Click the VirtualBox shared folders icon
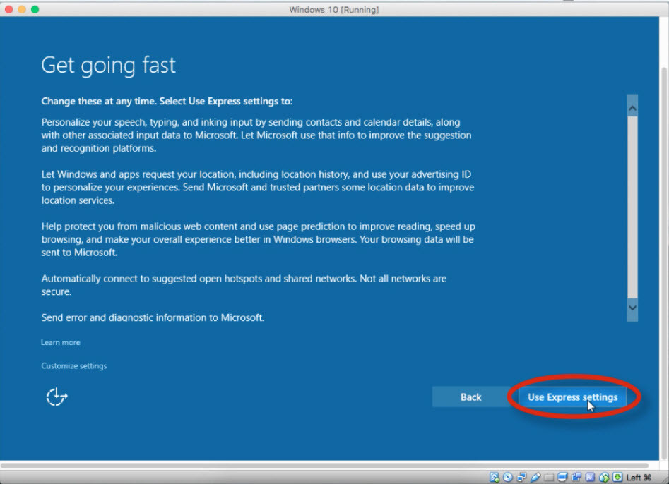Screen dimensions: 669x484 [x=549, y=477]
